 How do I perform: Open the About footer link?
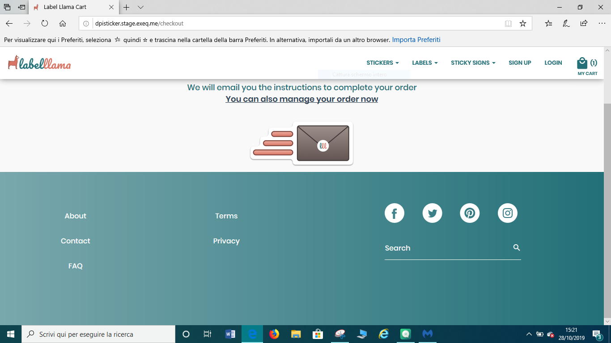[x=75, y=216]
